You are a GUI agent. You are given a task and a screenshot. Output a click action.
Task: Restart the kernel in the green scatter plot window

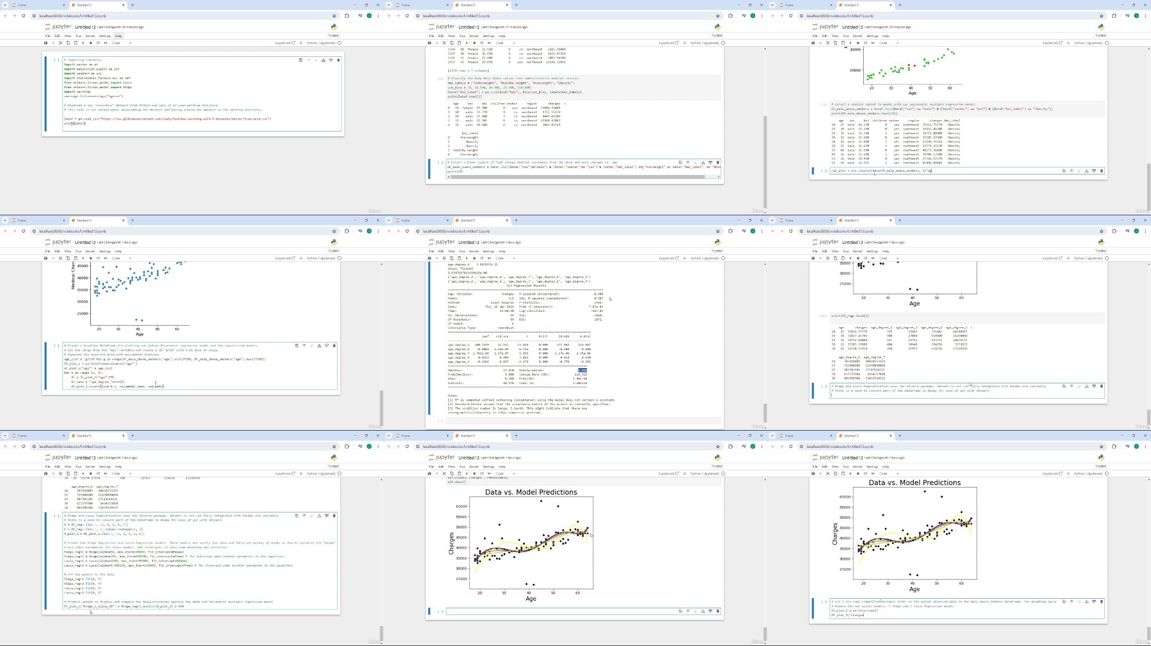pyautogui.click(x=865, y=43)
